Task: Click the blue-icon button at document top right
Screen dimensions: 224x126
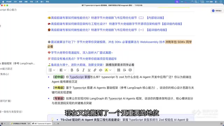Action: [x=217, y=11]
